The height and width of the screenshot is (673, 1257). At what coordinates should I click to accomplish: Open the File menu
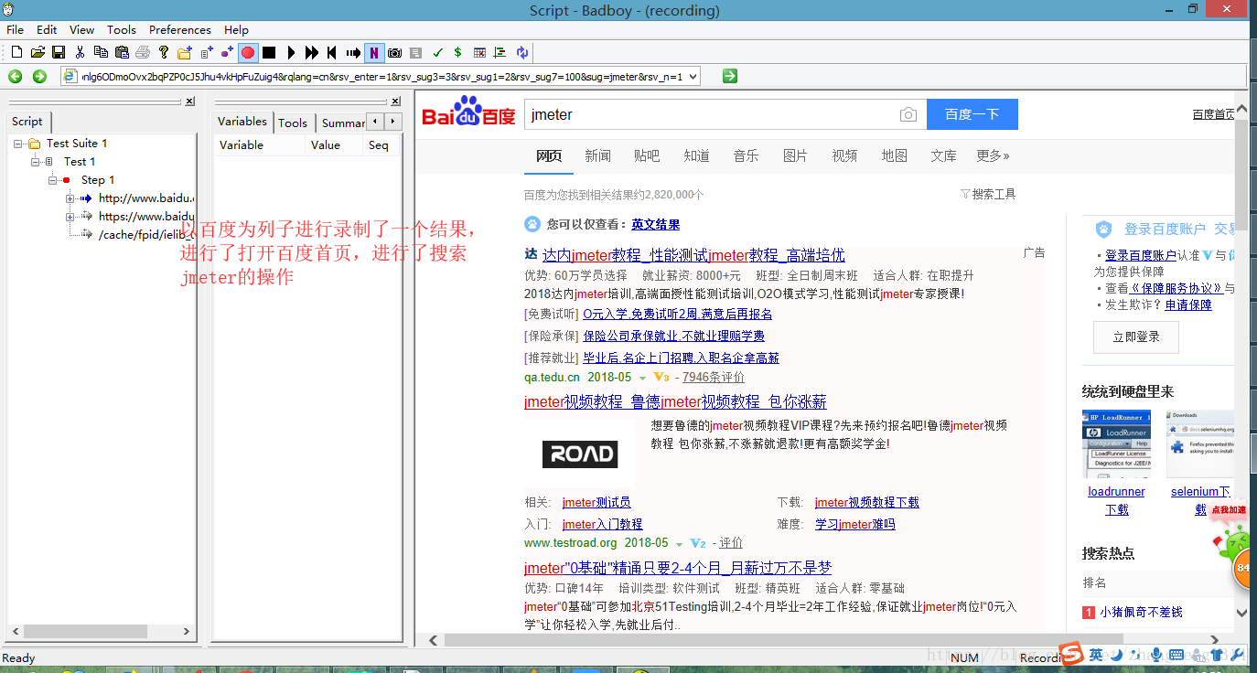15,29
